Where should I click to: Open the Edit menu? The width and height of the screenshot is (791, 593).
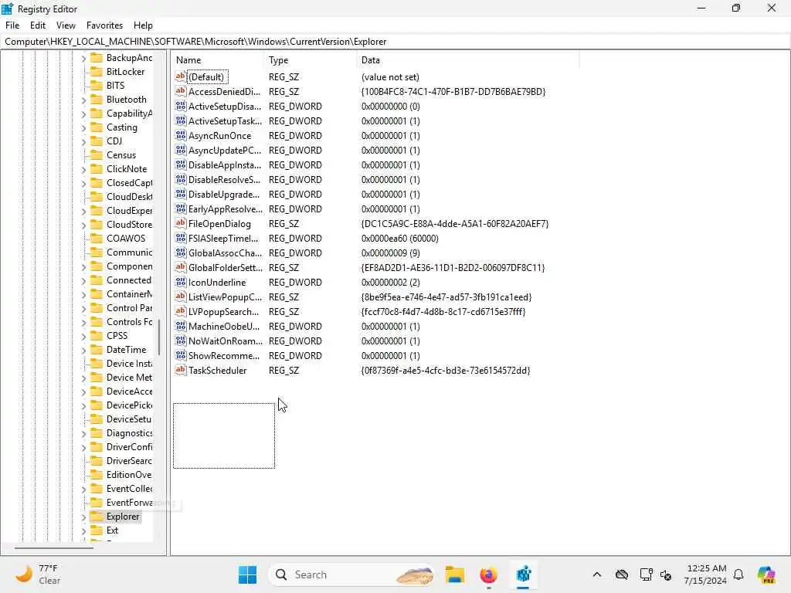37,25
